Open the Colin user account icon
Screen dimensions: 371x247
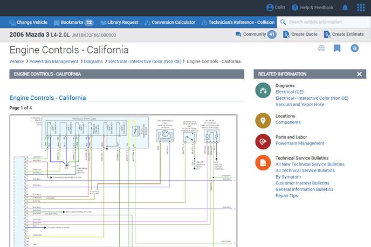[x=270, y=8]
